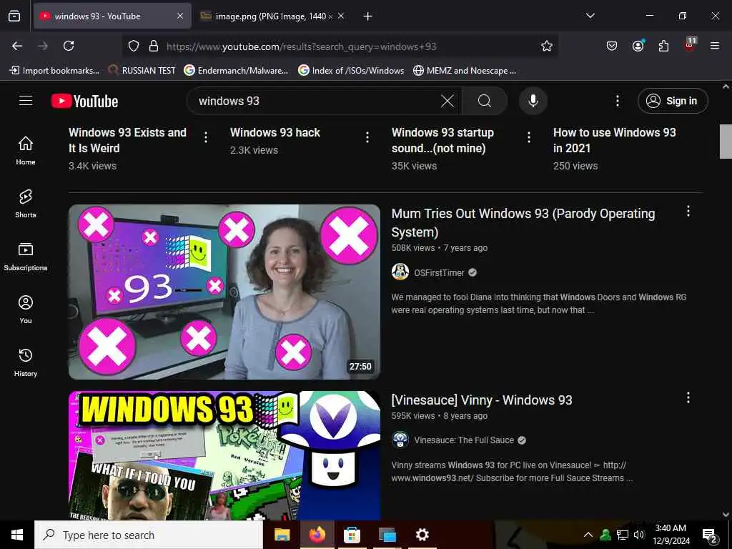Open the Firefox tracking protection shield
The width and height of the screenshot is (732, 549).
[x=134, y=46]
